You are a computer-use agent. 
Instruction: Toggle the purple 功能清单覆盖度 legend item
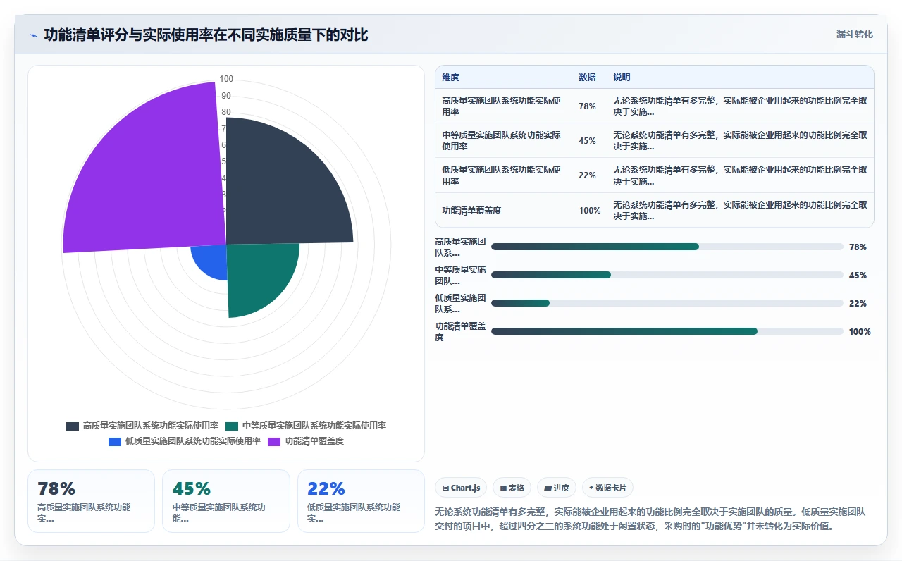[x=306, y=441]
